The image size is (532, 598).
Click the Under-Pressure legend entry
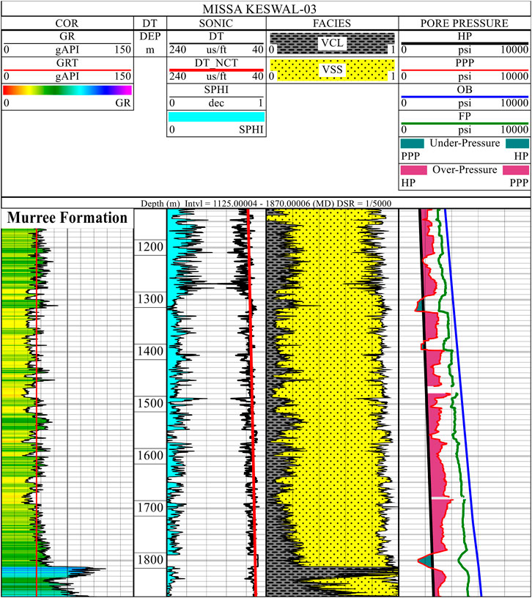coord(465,143)
